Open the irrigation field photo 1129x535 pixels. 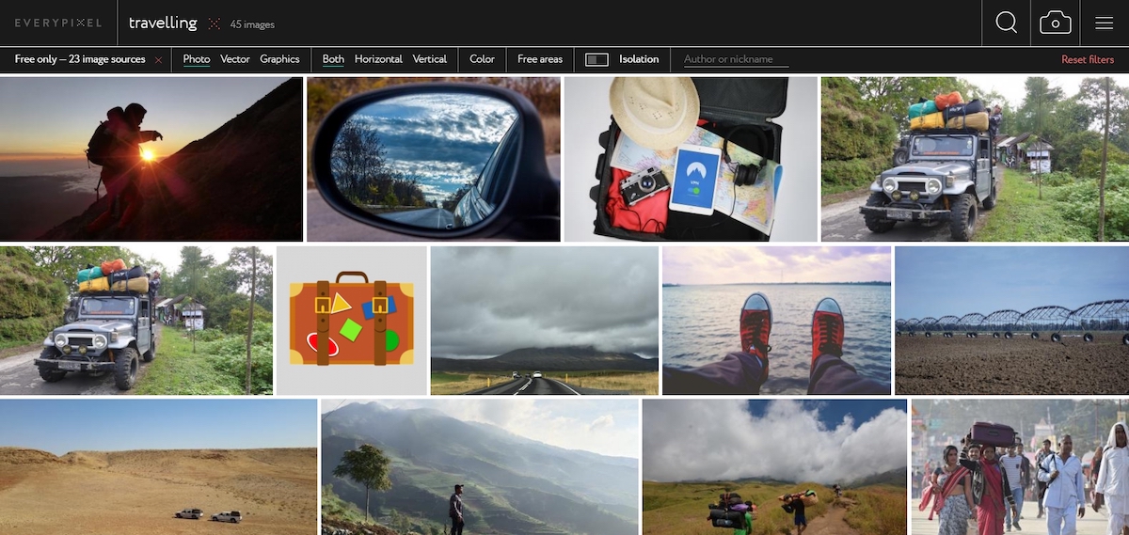[x=1012, y=321]
